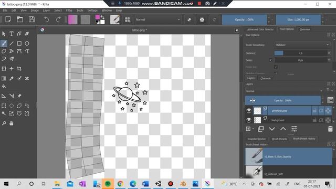This screenshot has width=336, height=189.
Task: Select the Transform tool
Action: 4,69
